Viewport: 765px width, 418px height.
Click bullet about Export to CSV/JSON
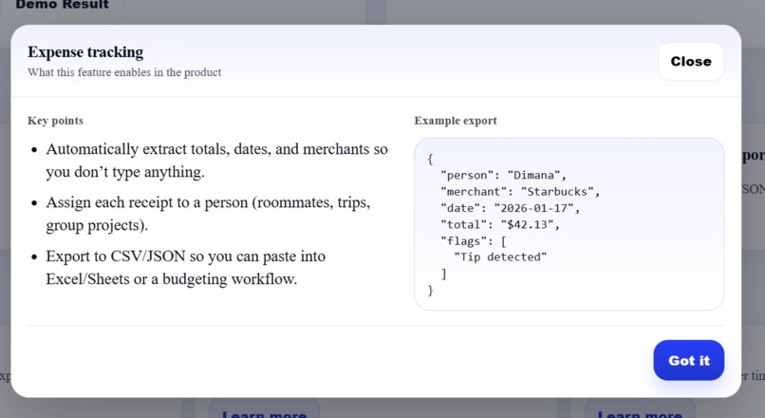click(186, 267)
